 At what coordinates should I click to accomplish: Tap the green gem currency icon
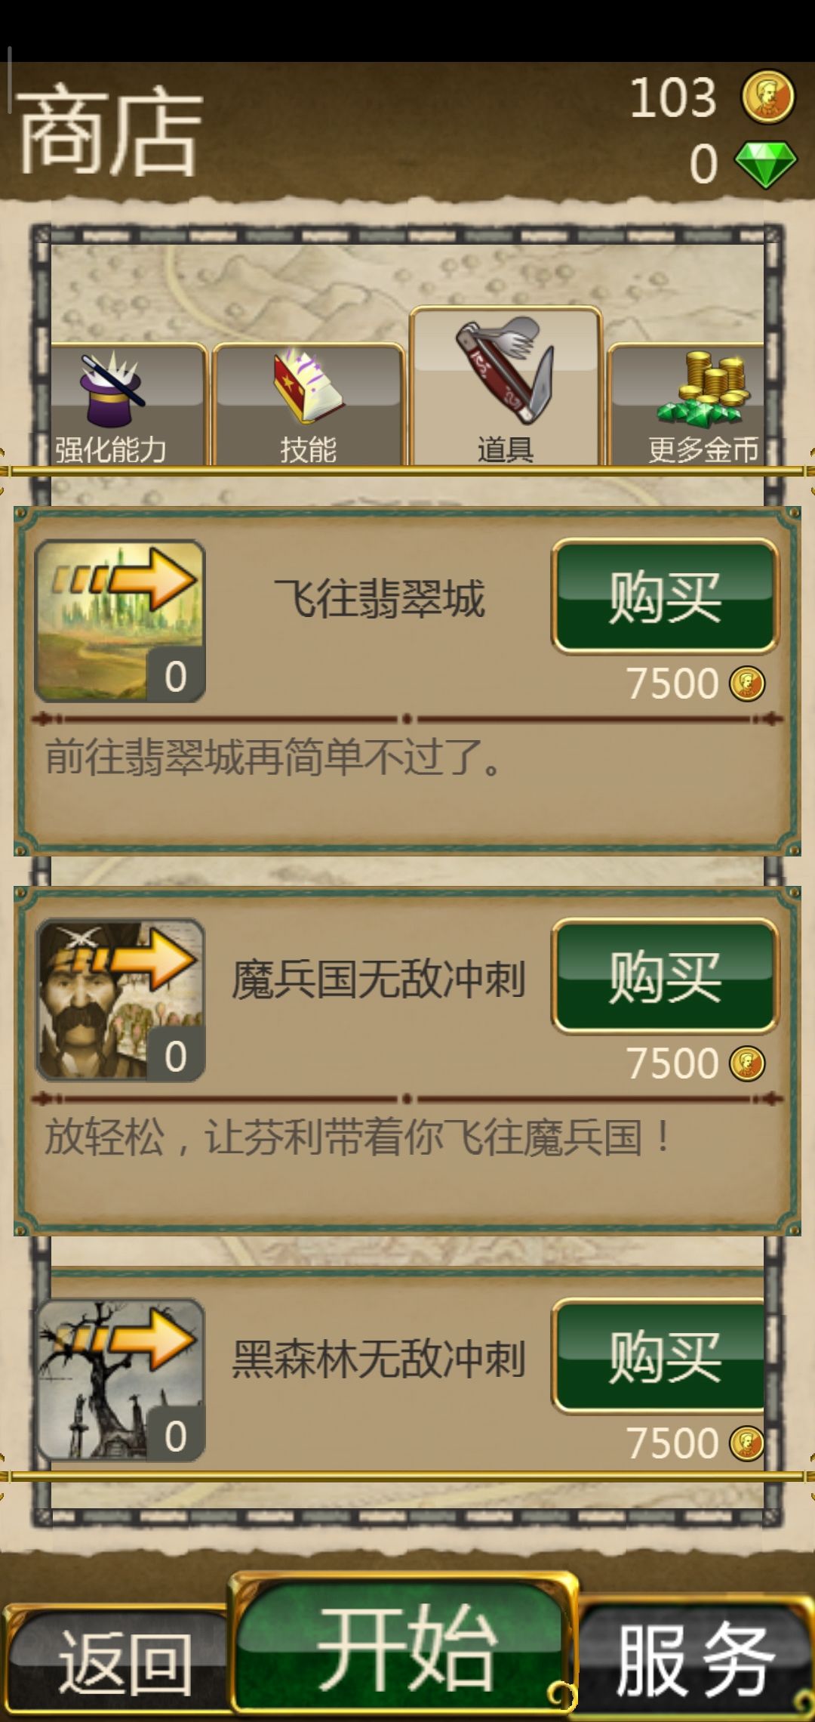pyautogui.click(x=765, y=164)
